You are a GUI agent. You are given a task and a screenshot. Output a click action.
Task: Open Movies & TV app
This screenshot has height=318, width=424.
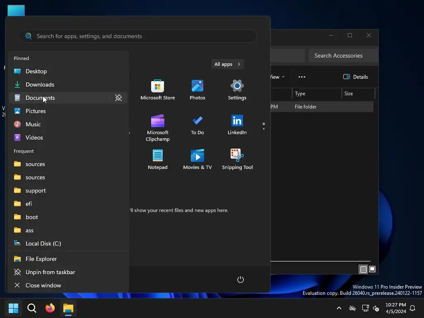click(198, 159)
